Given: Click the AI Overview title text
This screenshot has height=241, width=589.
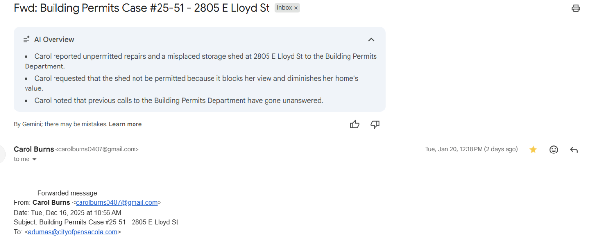Looking at the screenshot, I should pyautogui.click(x=54, y=40).
